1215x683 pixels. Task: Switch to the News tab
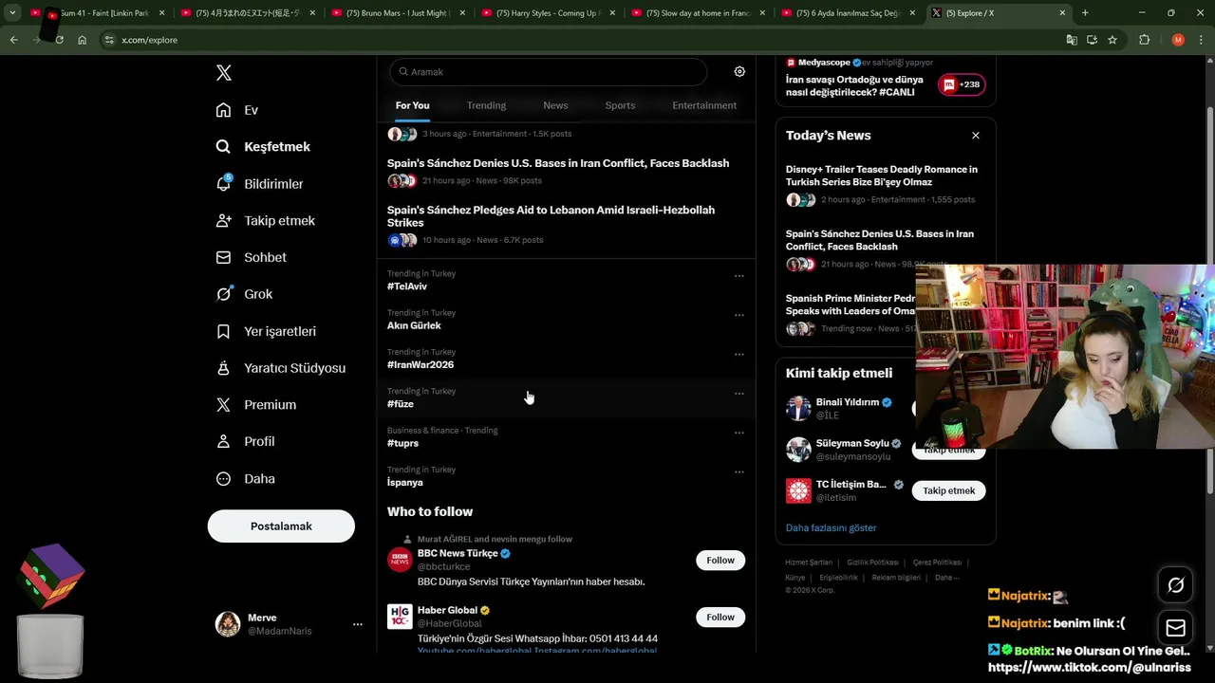point(555,105)
